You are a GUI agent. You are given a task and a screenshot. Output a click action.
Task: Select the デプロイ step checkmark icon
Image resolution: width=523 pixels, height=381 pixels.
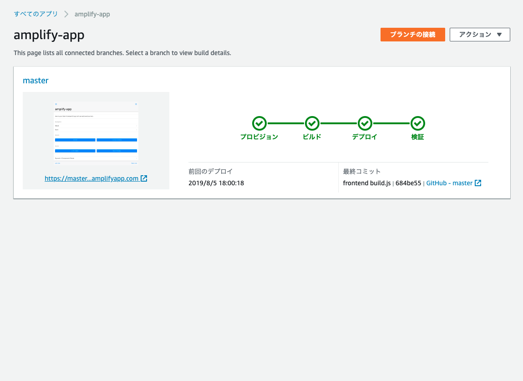pyautogui.click(x=365, y=123)
